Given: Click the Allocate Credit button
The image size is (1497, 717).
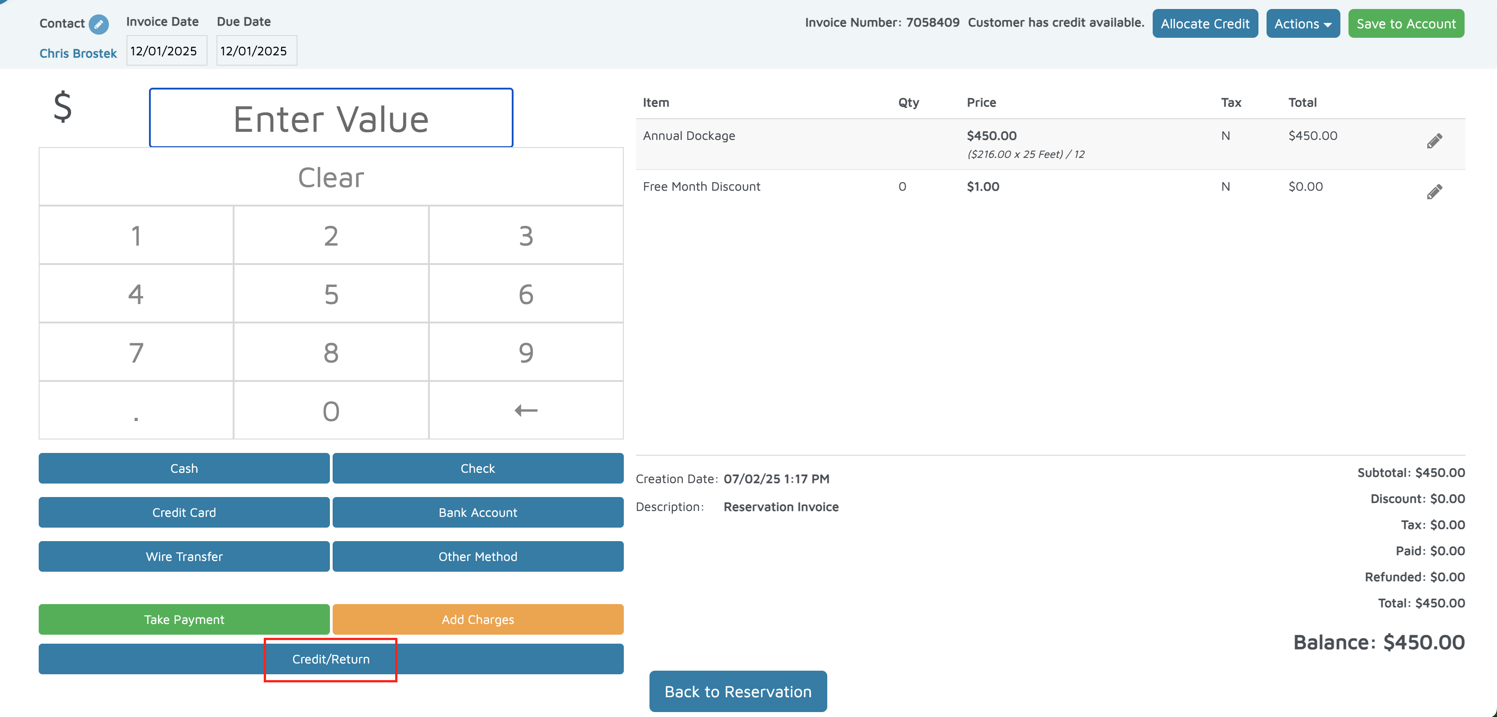Looking at the screenshot, I should tap(1205, 24).
